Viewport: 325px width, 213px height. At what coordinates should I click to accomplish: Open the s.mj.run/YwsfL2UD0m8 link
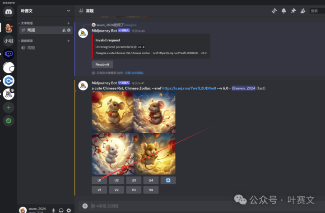click(189, 88)
